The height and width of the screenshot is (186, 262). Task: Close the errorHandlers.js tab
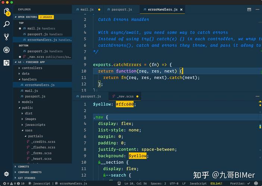181,10
